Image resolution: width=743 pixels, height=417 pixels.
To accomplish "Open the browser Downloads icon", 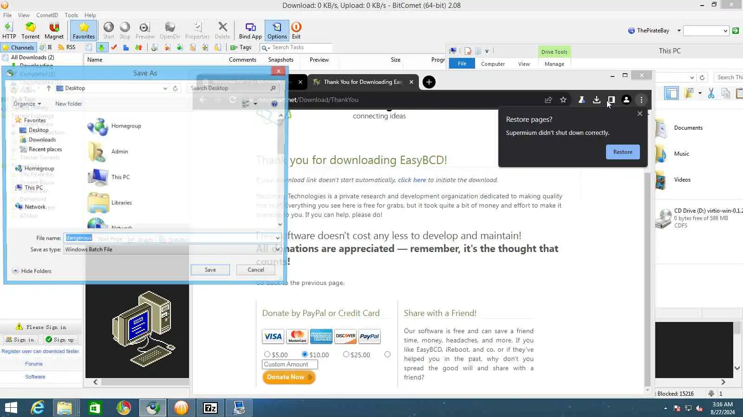I will [x=597, y=100].
